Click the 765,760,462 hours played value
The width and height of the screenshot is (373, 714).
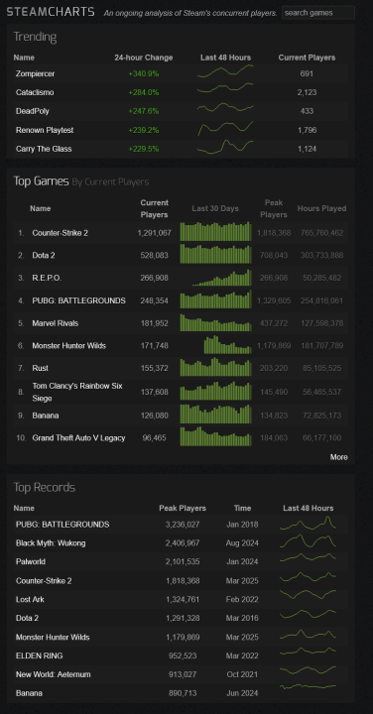[x=322, y=233]
